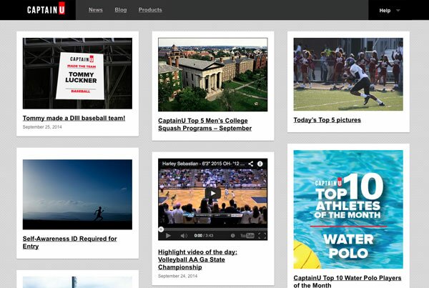
Task: Click the YouTube logo in video player
Action: point(247,236)
